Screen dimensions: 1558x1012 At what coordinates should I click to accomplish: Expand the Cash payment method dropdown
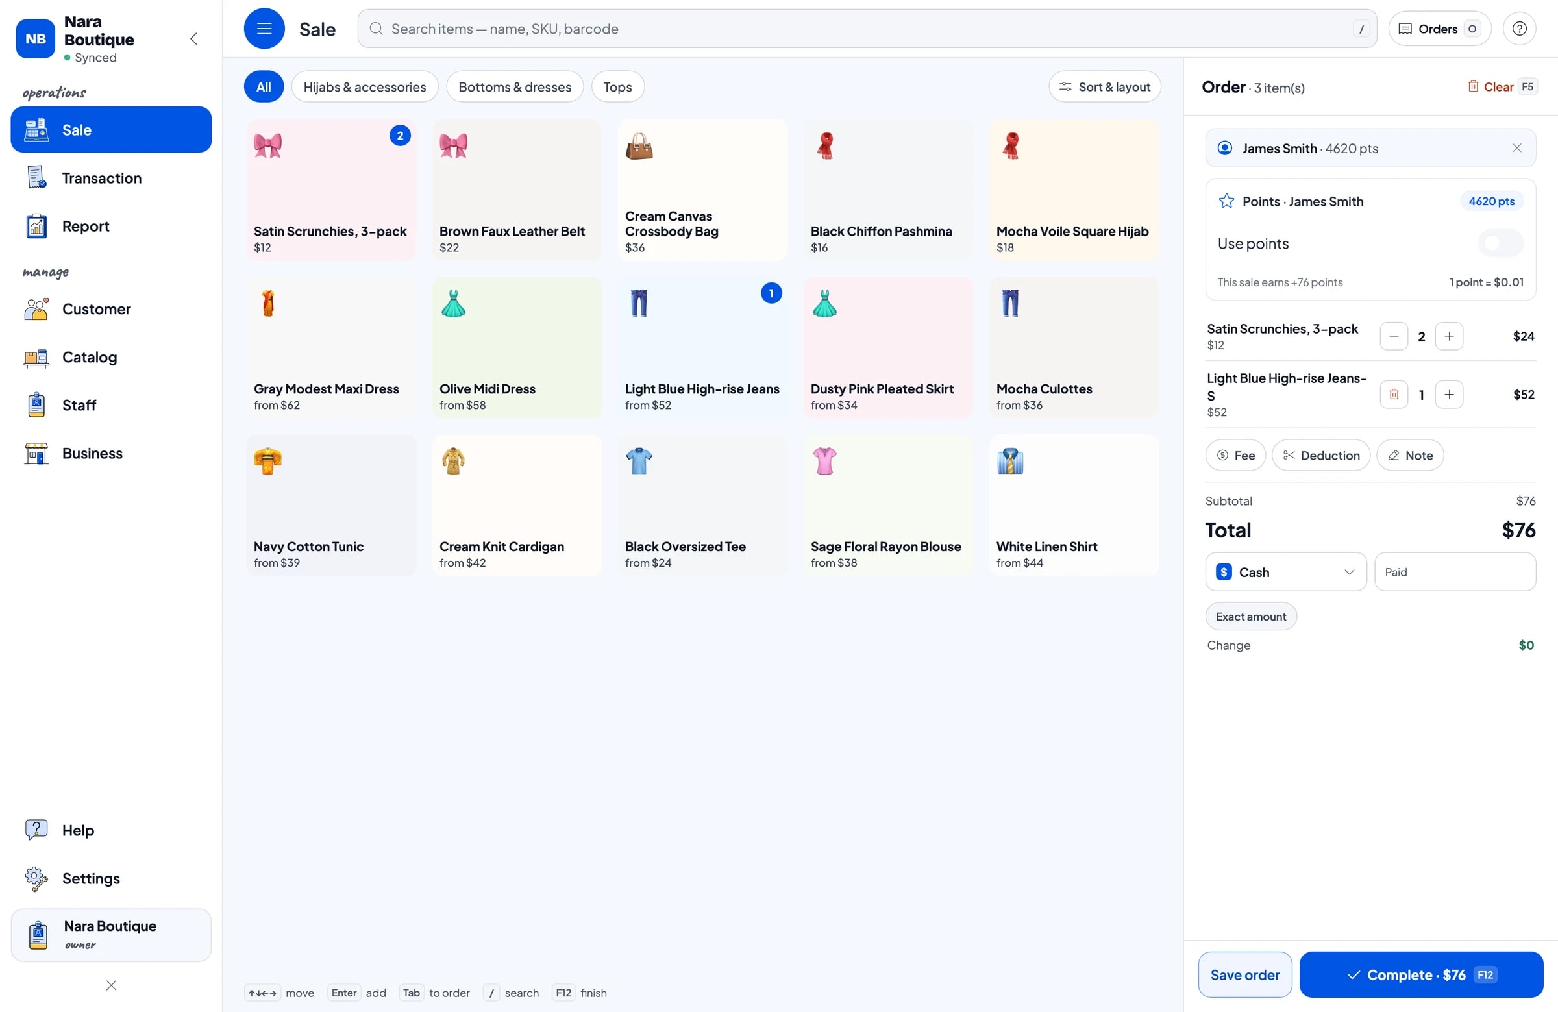click(1286, 572)
